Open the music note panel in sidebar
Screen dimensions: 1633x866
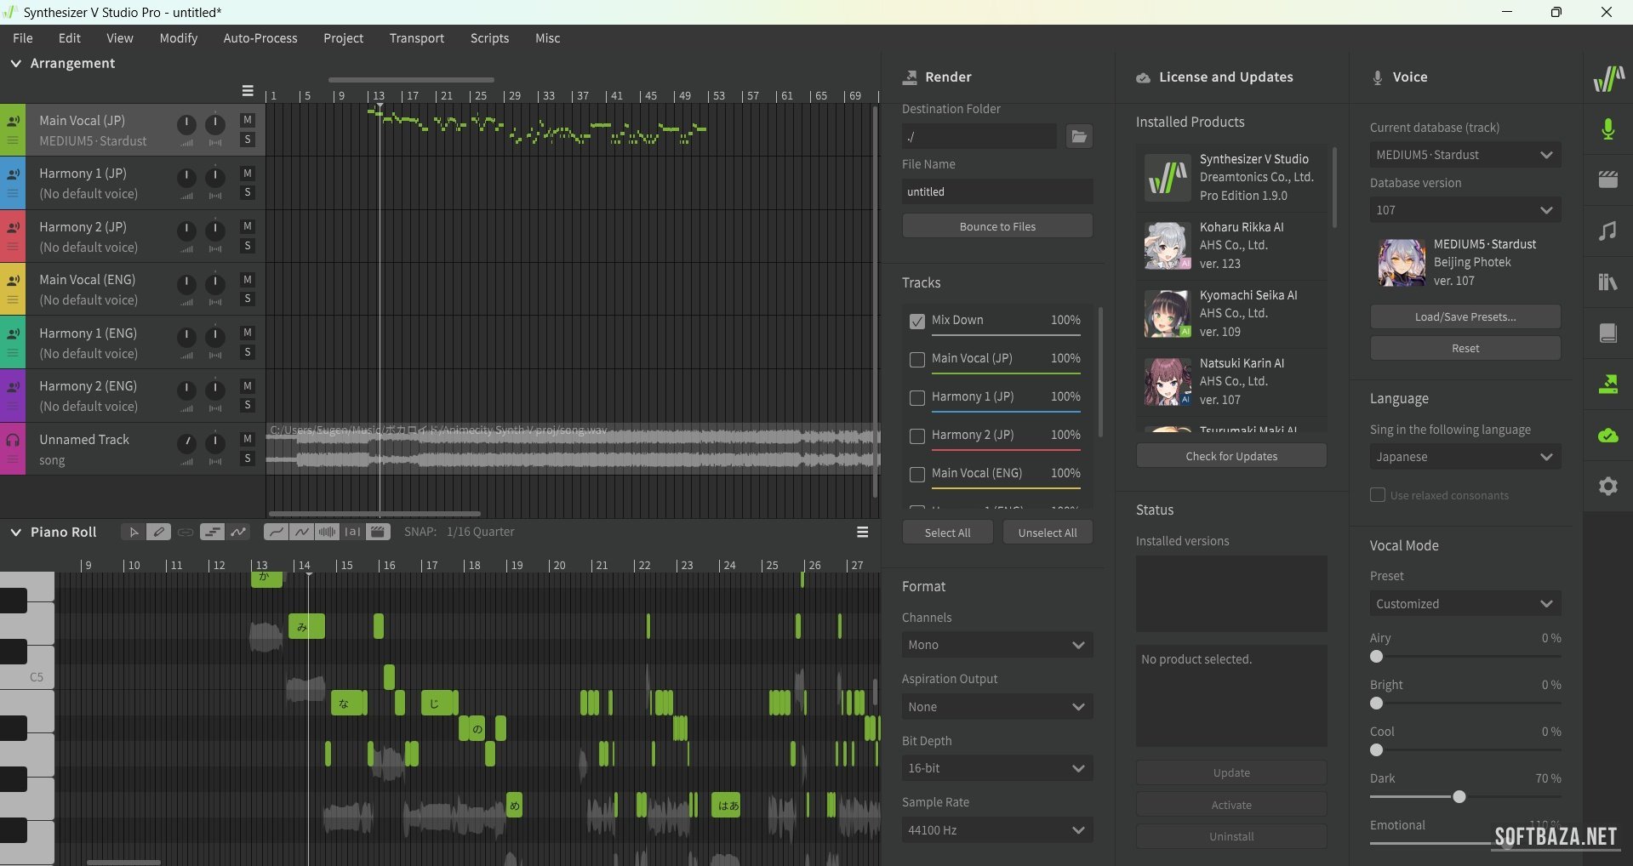click(x=1607, y=231)
